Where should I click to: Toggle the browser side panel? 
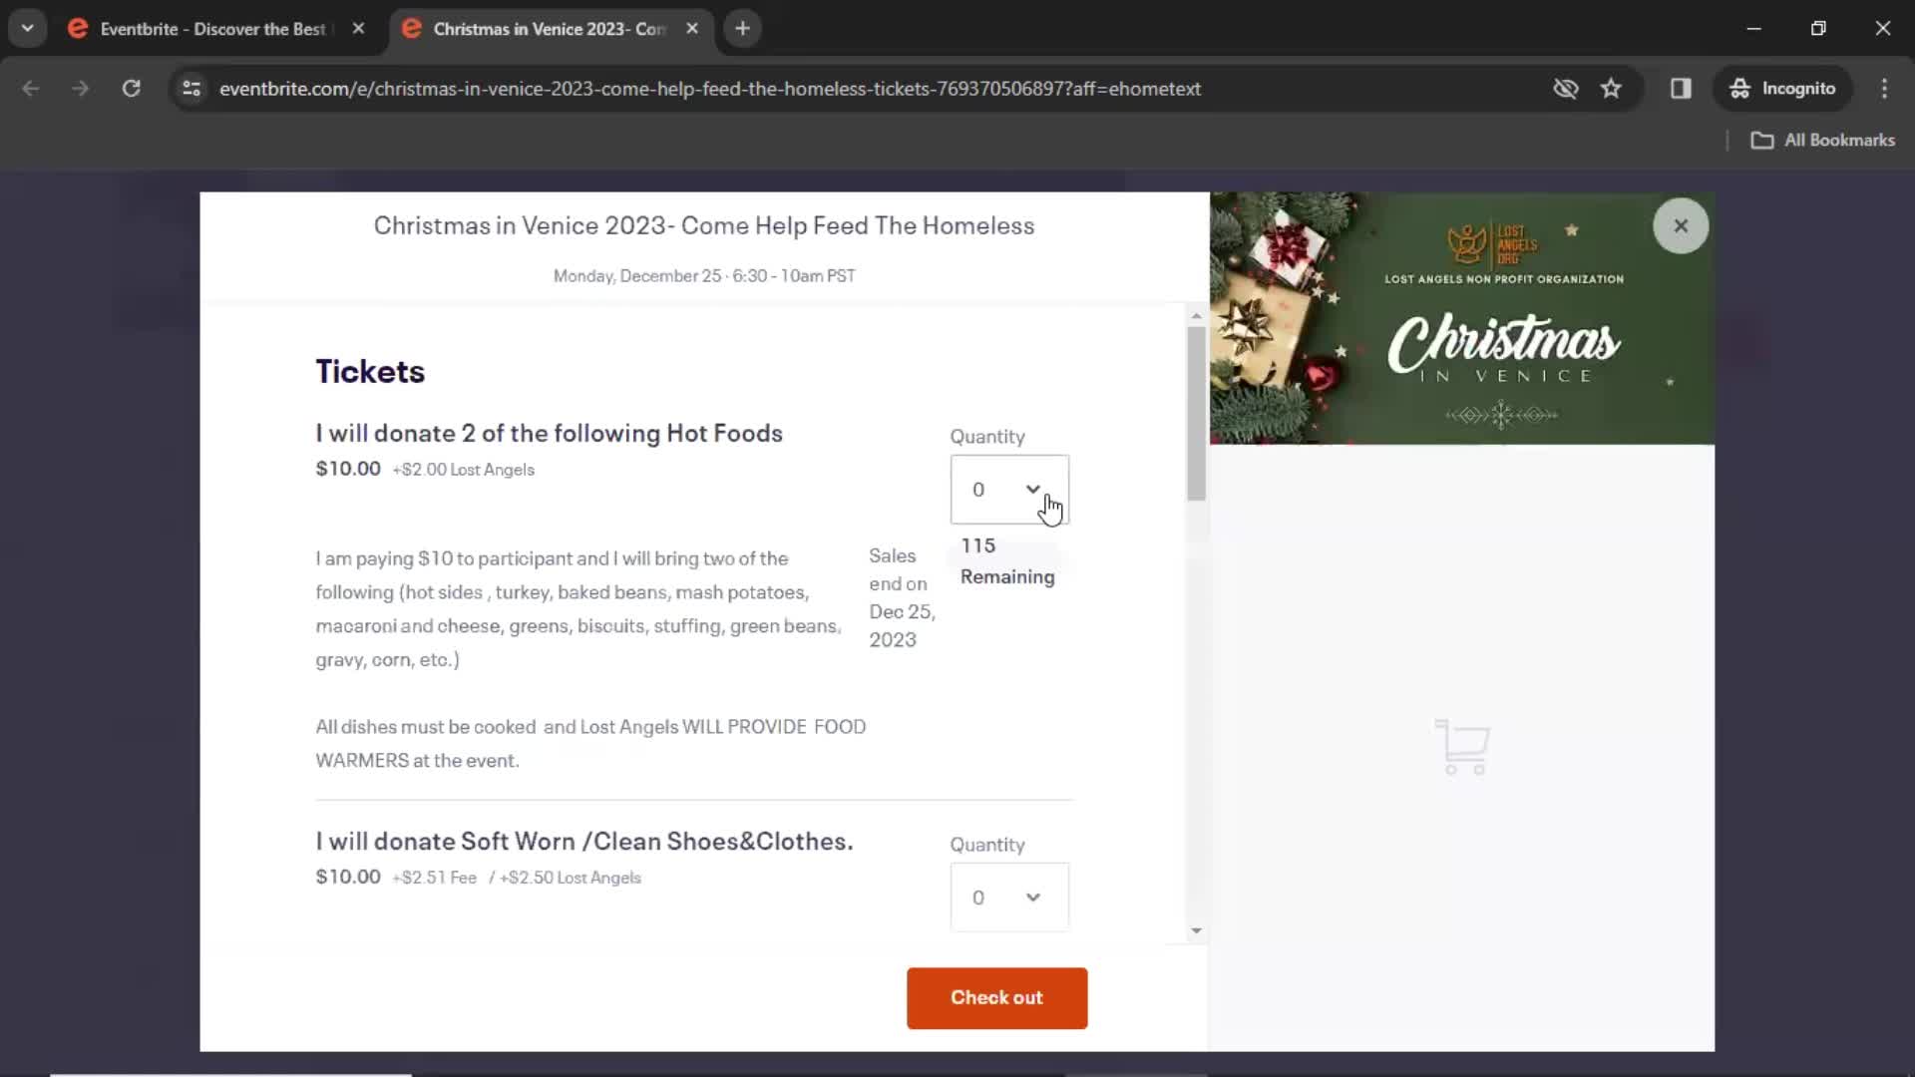(x=1681, y=89)
